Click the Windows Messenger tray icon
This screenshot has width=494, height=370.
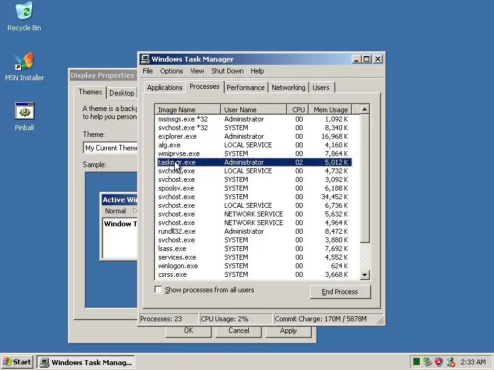(x=451, y=362)
